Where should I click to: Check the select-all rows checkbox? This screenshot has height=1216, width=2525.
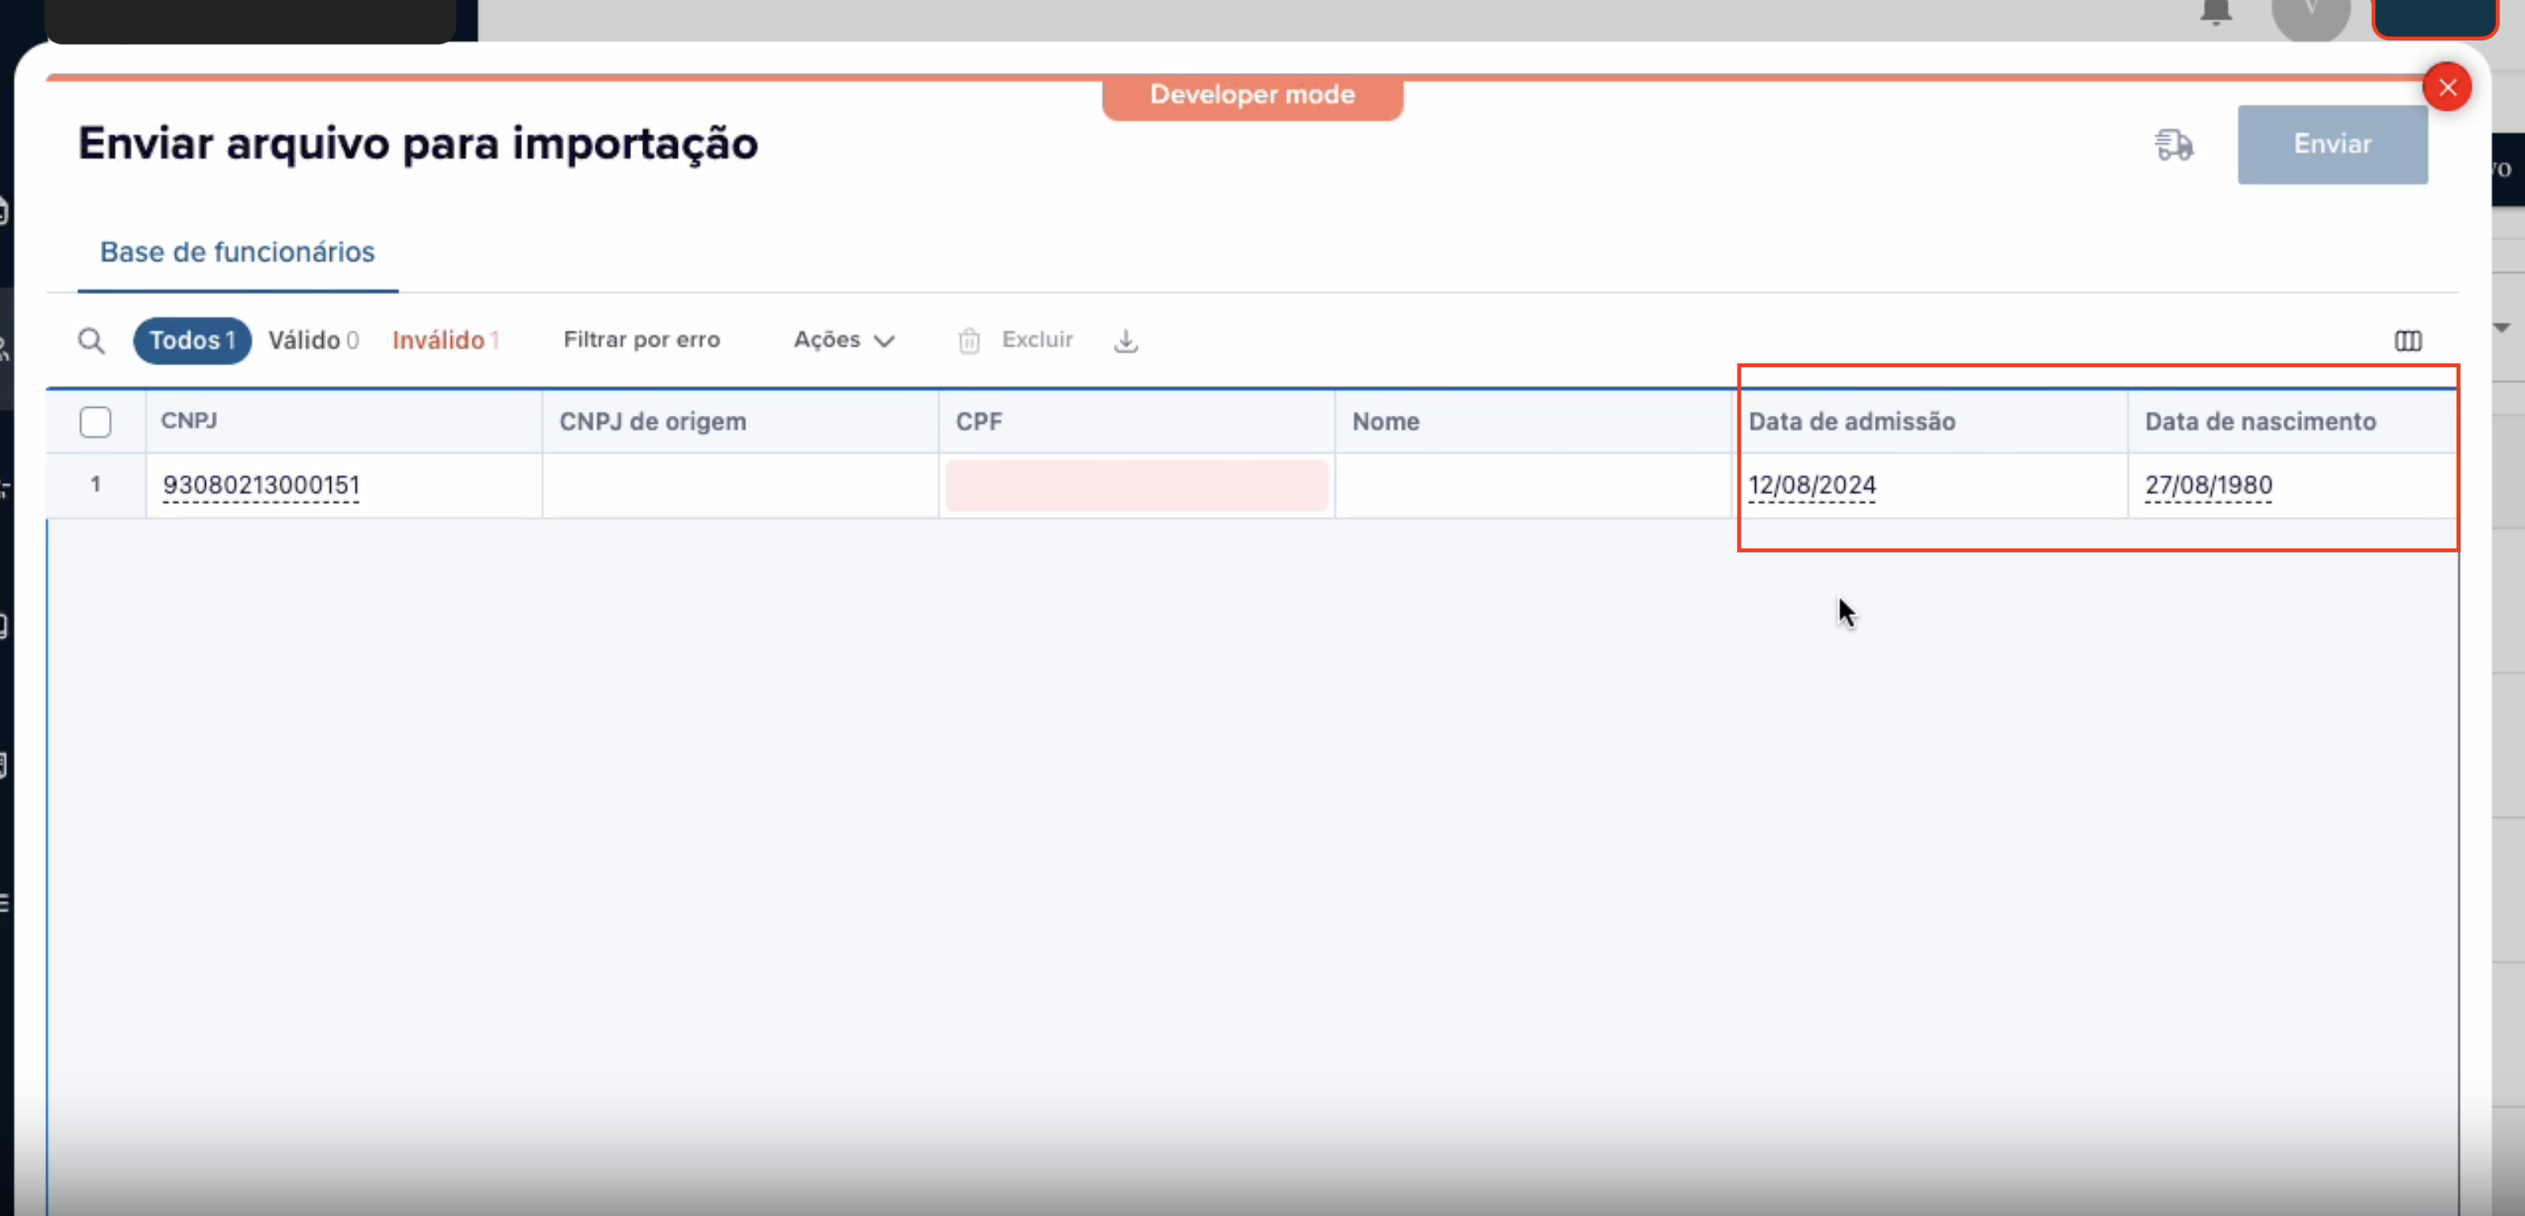95,422
